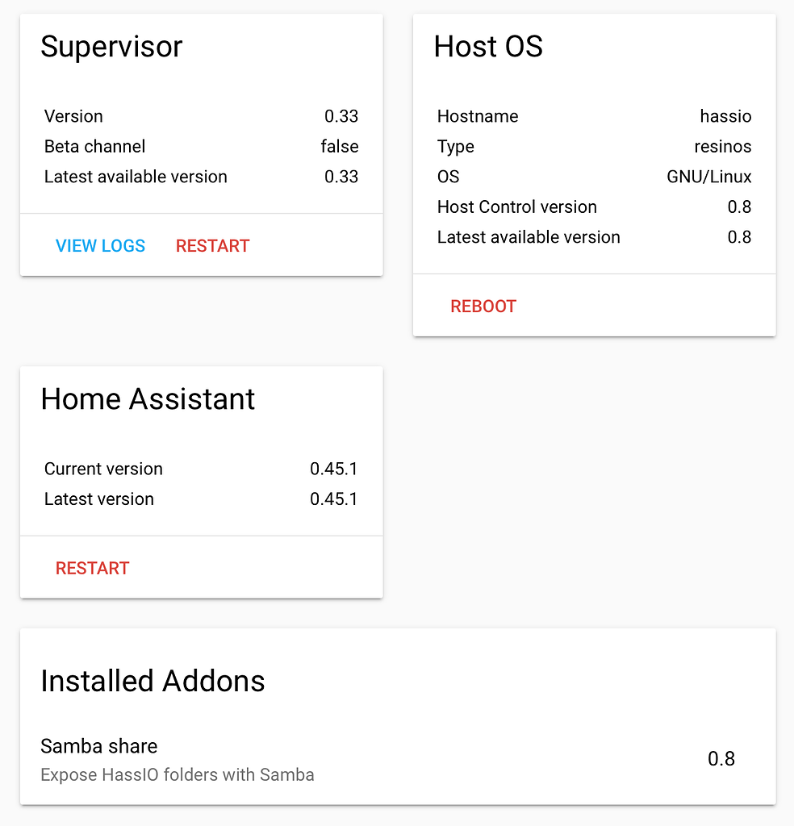
Task: Select the Home Assistant card title
Action: pos(148,398)
